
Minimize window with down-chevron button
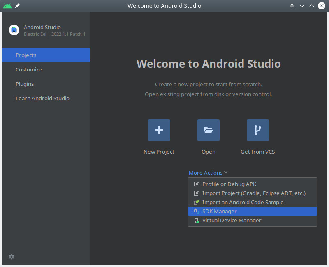[302, 6]
